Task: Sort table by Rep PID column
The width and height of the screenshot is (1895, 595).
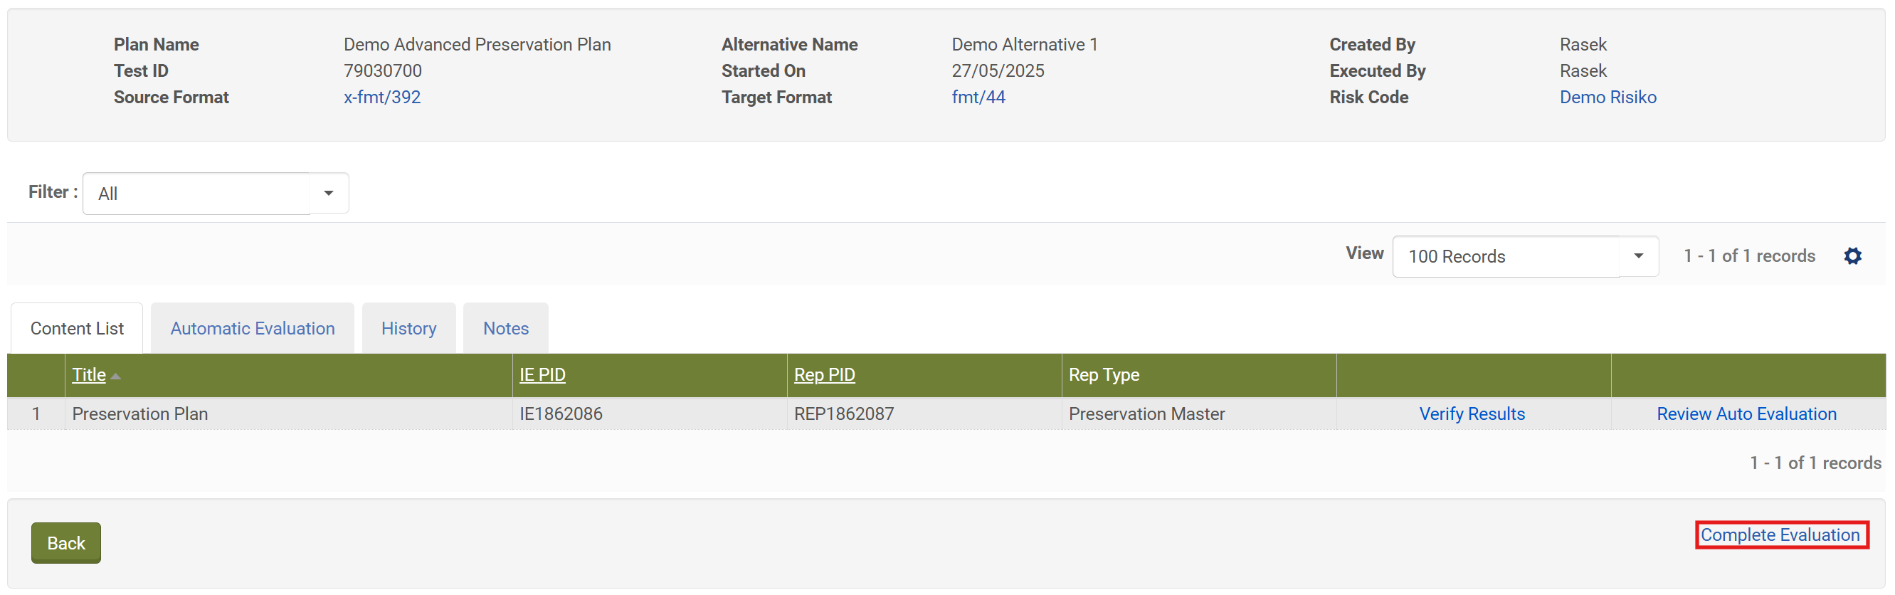Action: [824, 375]
